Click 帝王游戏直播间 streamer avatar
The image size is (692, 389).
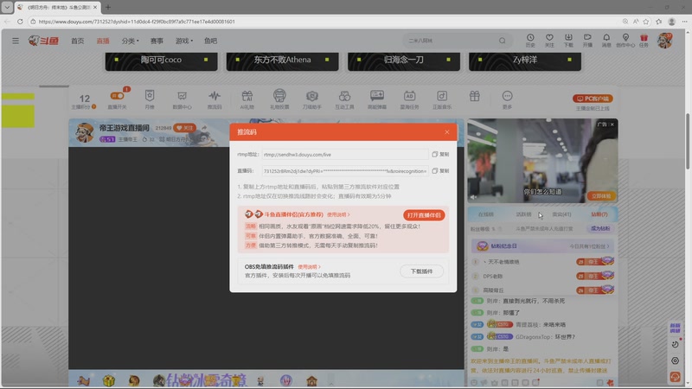click(x=84, y=132)
